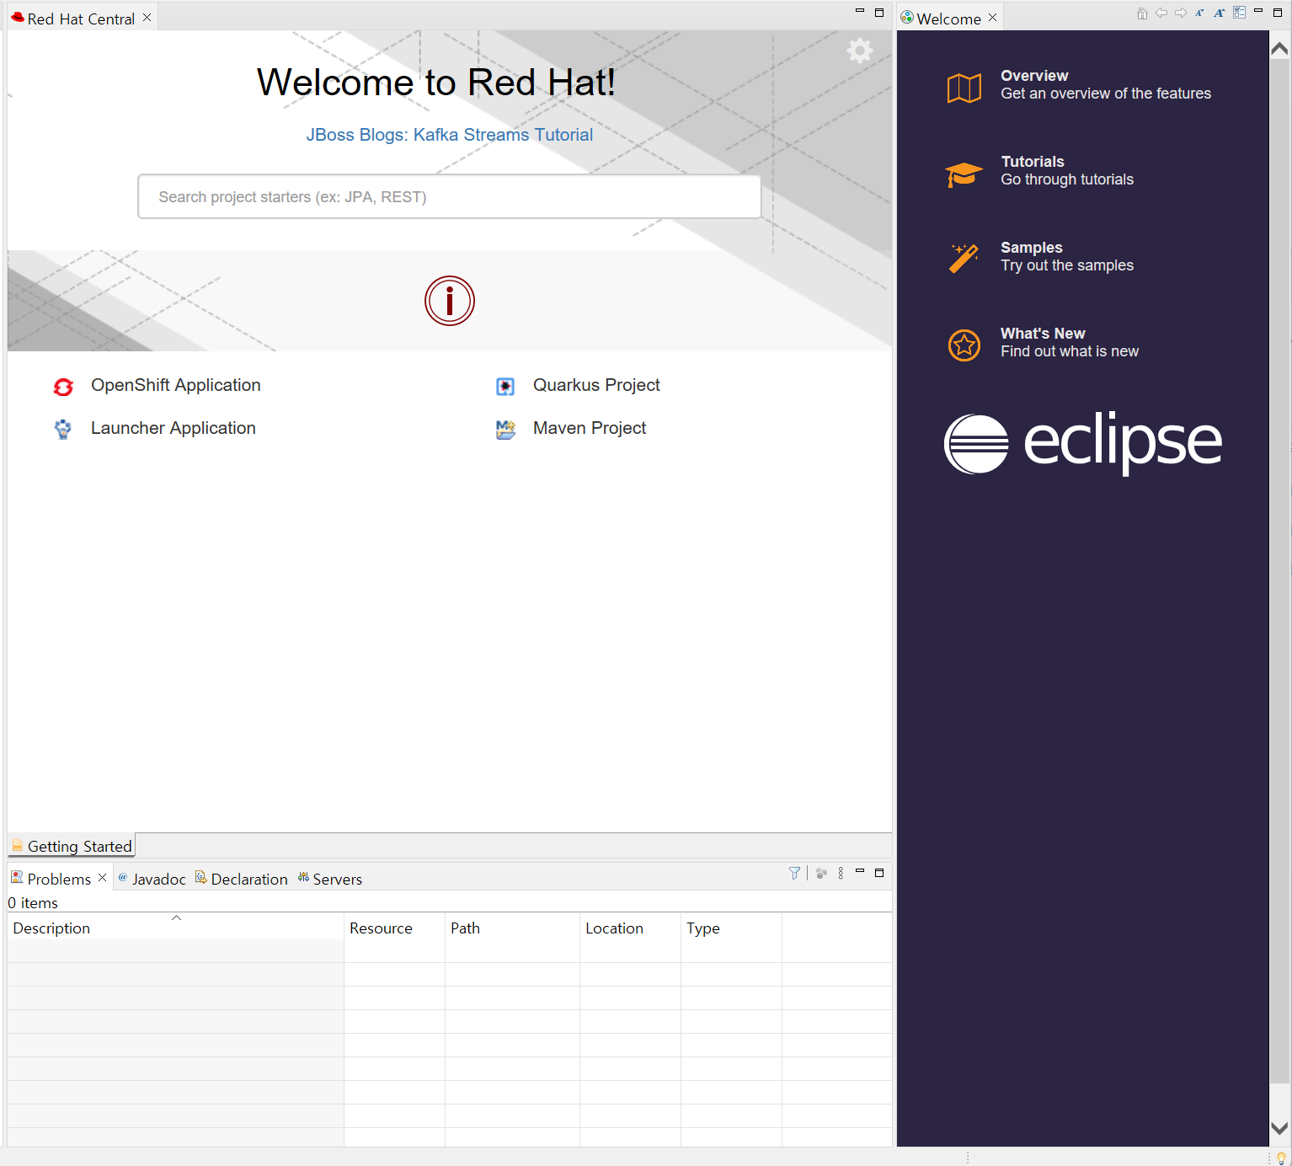This screenshot has width=1292, height=1166.
Task: Close the Problems tab
Action: (x=102, y=878)
